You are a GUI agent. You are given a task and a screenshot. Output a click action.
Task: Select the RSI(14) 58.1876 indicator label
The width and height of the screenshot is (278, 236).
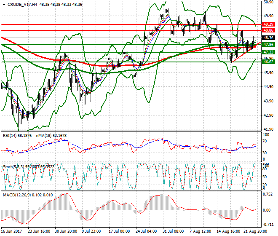[17, 136]
